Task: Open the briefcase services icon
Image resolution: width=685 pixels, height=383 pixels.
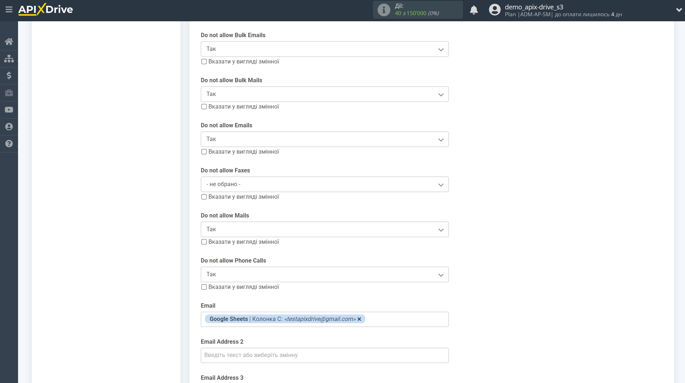Action: (x=9, y=93)
